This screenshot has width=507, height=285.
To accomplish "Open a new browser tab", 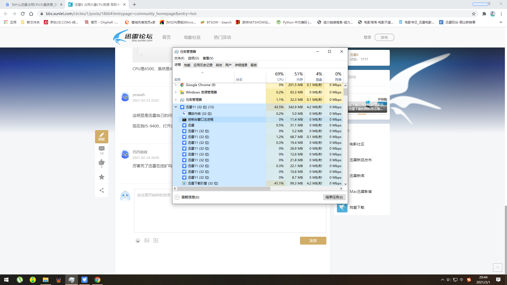I will 134,4.
